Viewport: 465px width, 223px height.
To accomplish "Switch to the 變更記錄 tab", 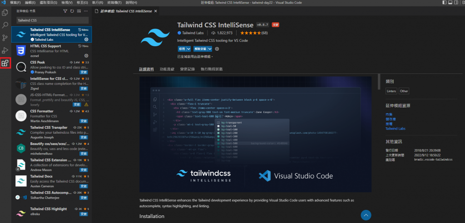I will 188,69.
